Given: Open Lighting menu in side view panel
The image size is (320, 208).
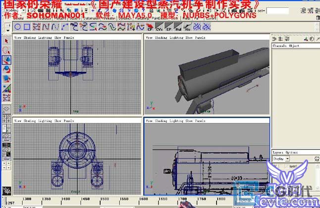Looking at the screenshot, I should [176, 121].
